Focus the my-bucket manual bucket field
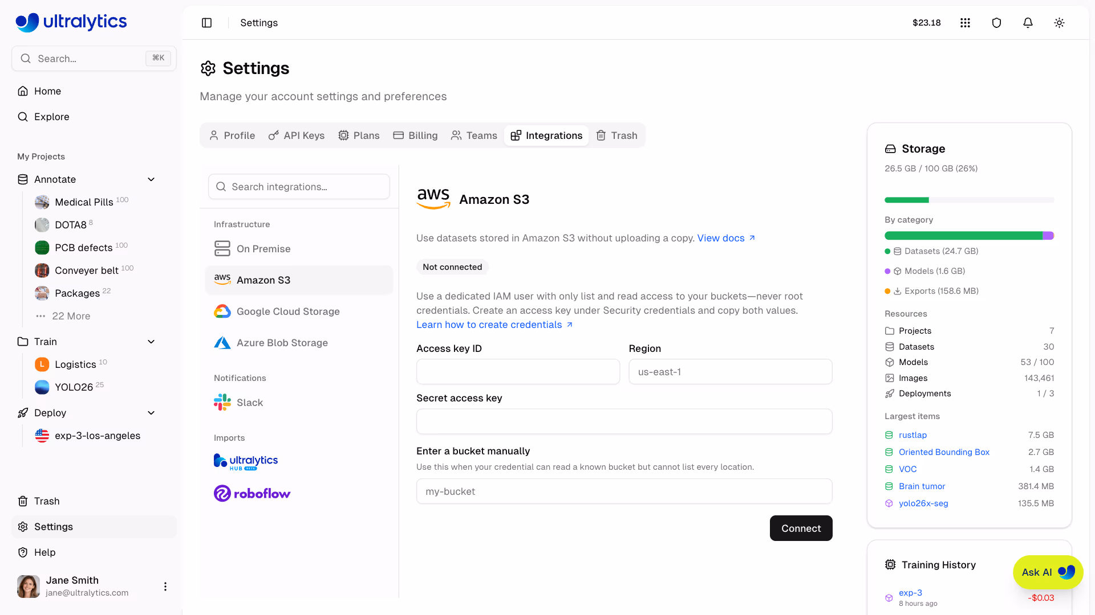The image size is (1095, 615). tap(624, 491)
